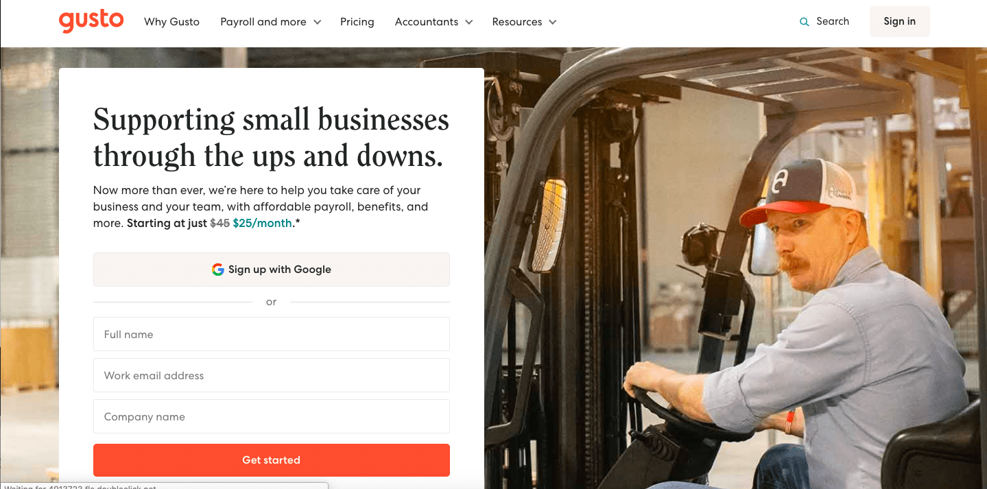Click the forklift driver hero image

coord(735,268)
